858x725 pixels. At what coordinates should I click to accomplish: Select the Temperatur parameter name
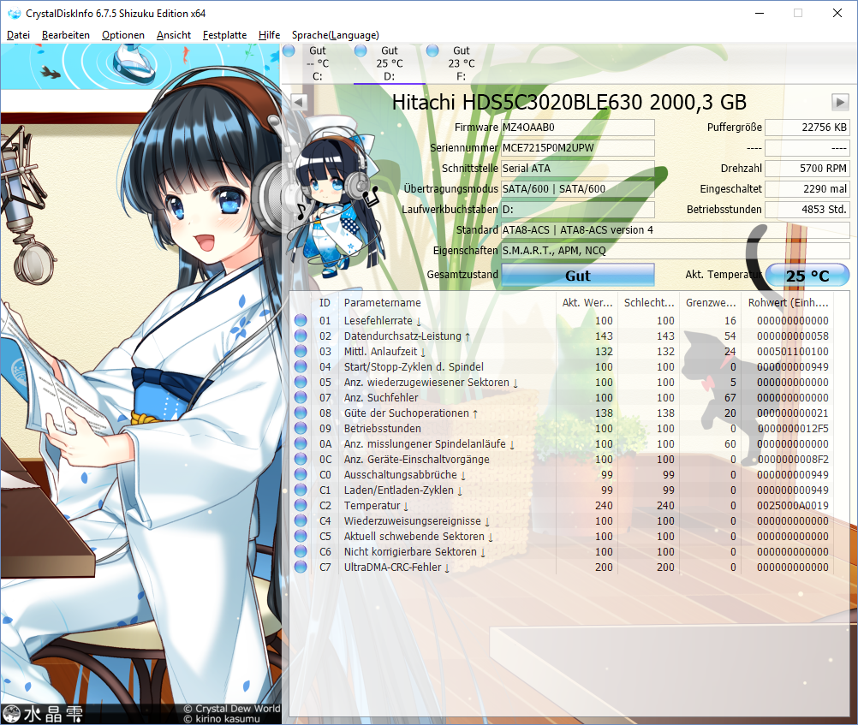click(x=376, y=506)
